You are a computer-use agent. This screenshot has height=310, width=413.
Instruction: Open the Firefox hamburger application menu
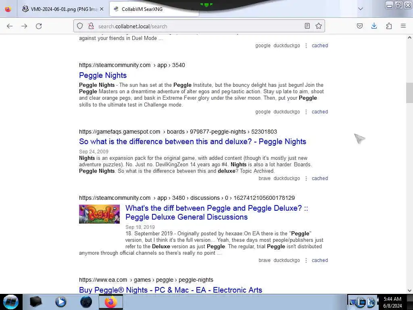point(403,26)
